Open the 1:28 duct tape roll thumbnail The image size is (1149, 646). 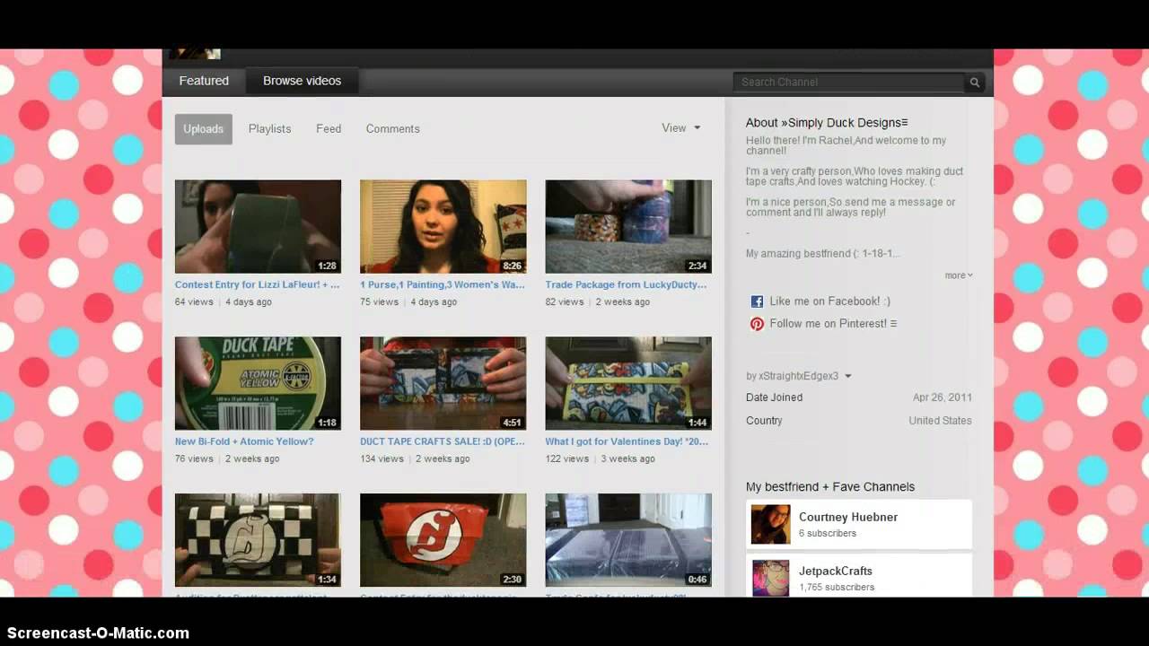[x=258, y=226]
